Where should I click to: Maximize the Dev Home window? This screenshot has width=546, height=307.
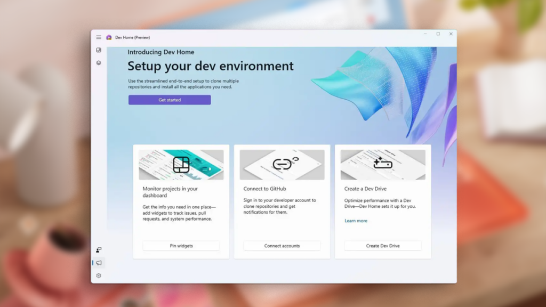[x=438, y=34]
